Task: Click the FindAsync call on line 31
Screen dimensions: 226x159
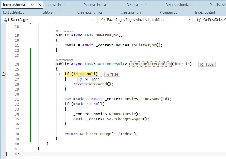Action: (150, 99)
